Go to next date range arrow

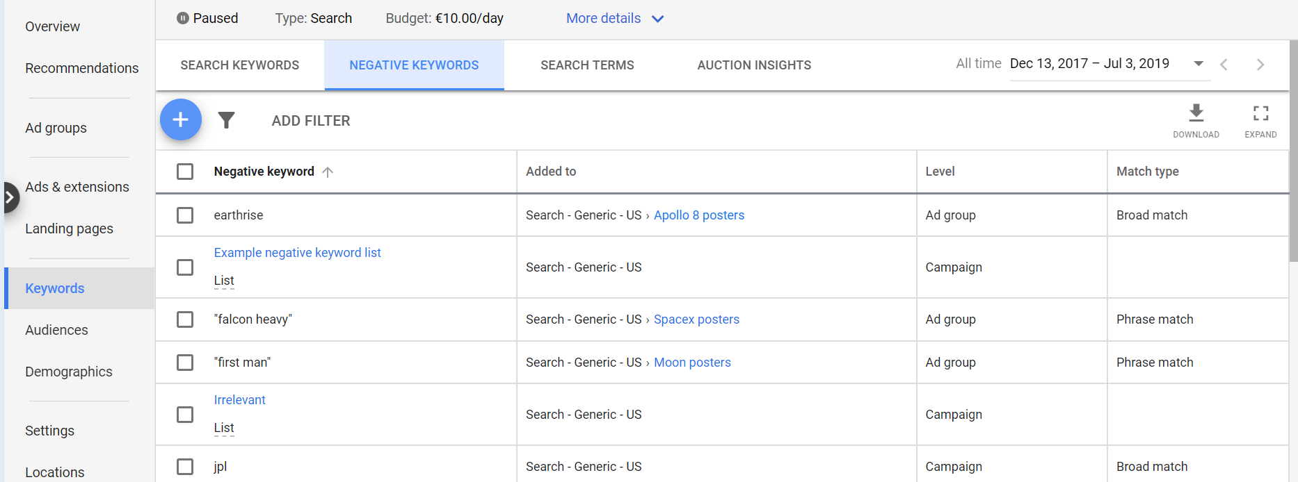(1260, 65)
